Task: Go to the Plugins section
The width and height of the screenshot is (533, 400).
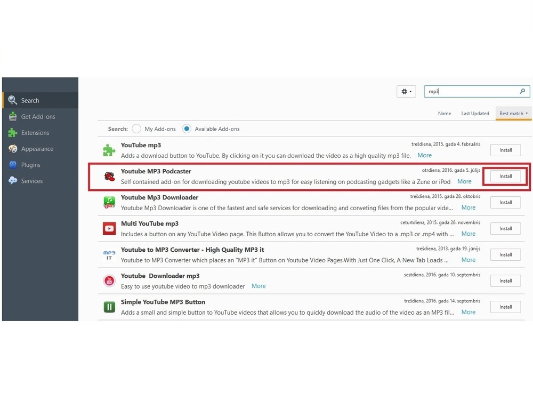Action: [40, 165]
